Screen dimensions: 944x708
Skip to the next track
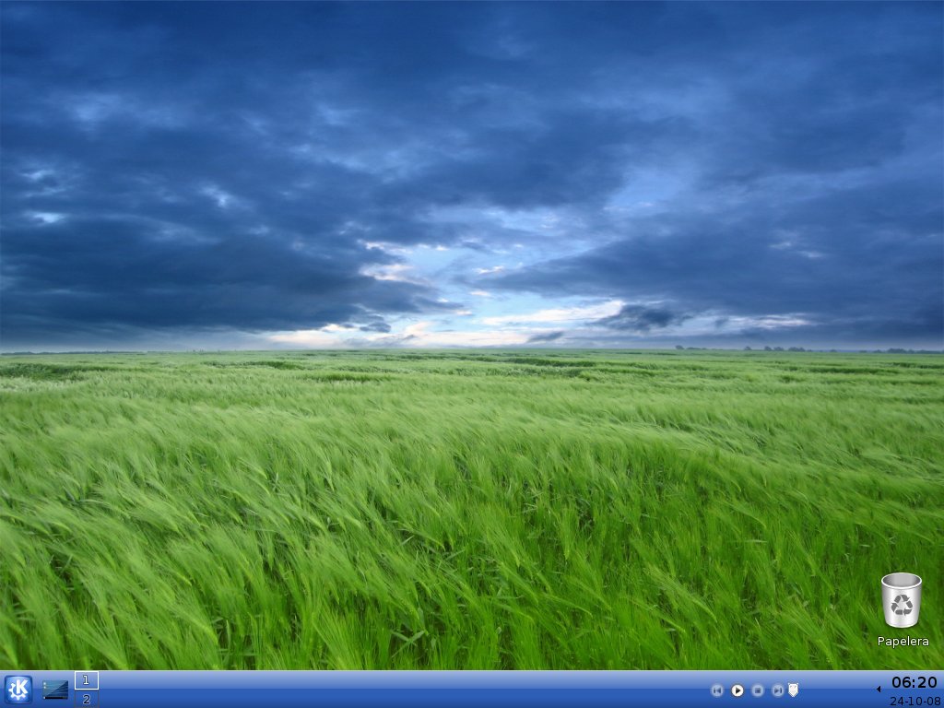tap(777, 690)
